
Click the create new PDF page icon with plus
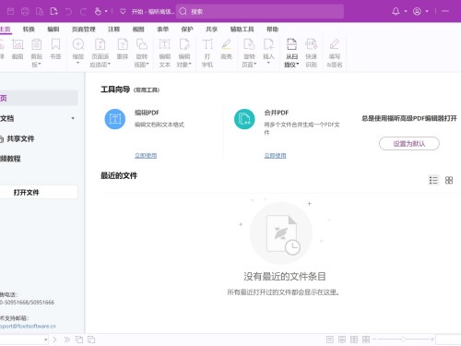click(53, 12)
